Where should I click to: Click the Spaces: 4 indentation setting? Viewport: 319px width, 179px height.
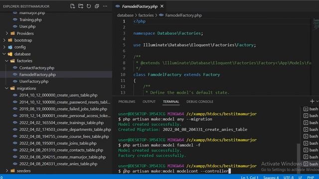coord(271,177)
